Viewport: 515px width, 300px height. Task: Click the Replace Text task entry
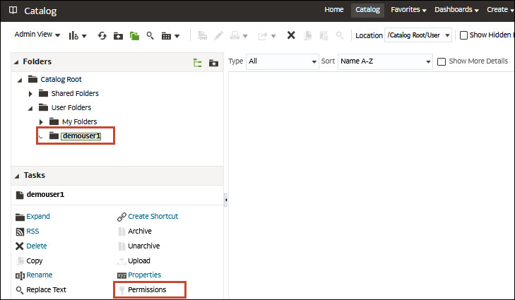point(47,289)
